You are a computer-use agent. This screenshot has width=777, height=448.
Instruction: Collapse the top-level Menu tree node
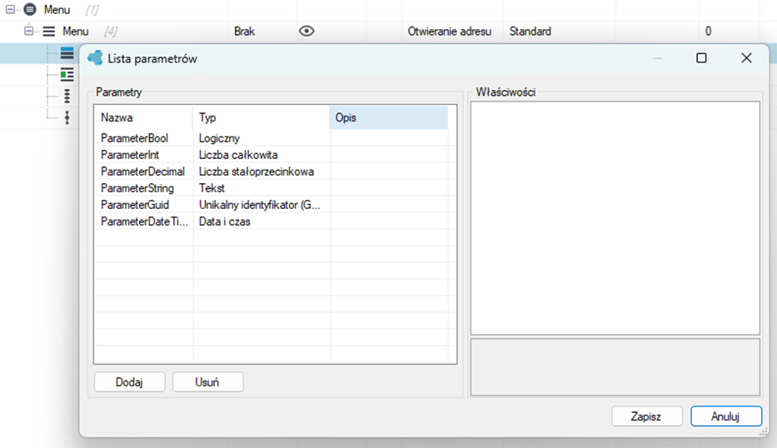point(10,9)
